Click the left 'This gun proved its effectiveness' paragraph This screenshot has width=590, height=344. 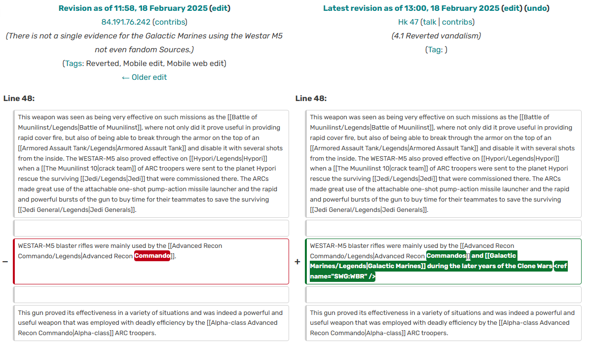[x=151, y=323]
